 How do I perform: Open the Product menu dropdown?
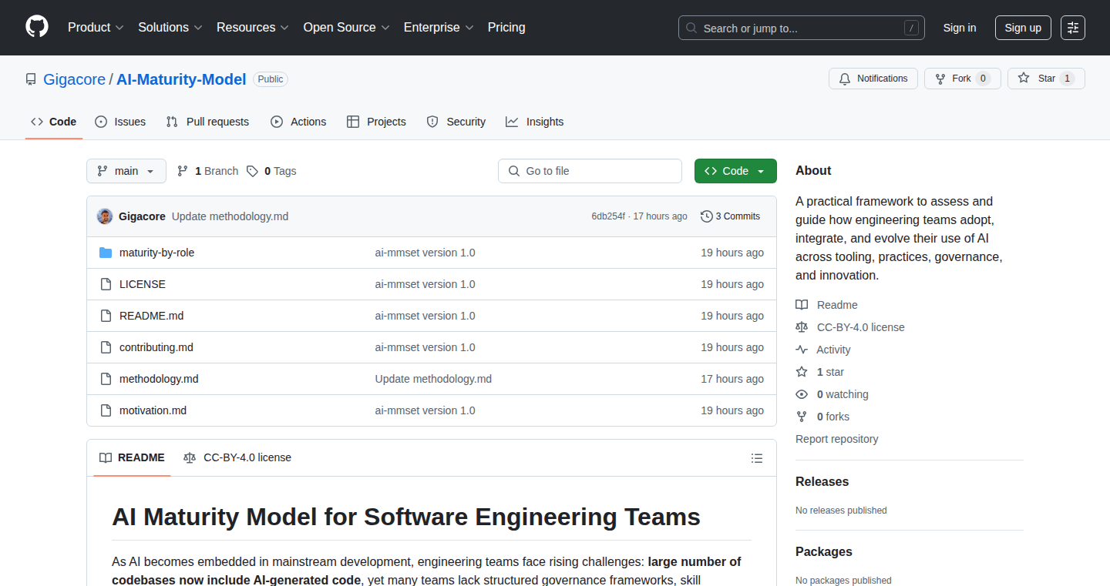(x=96, y=28)
